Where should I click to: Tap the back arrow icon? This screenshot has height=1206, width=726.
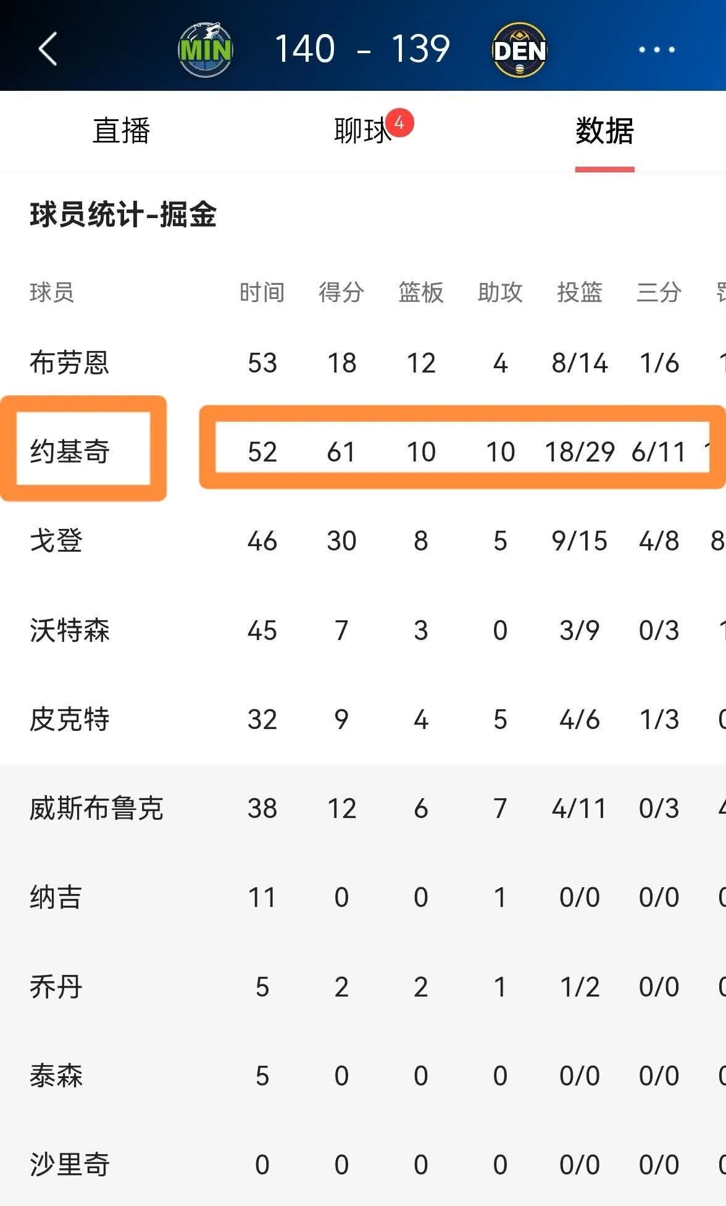[48, 49]
